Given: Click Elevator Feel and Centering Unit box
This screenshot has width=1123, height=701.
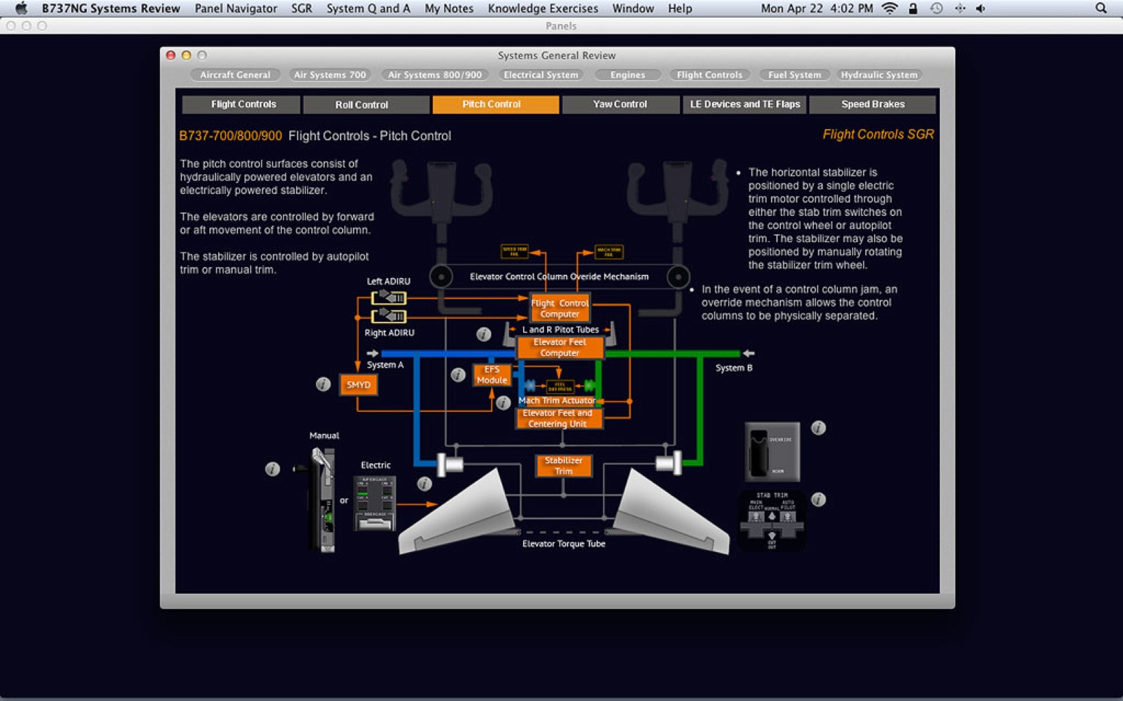Looking at the screenshot, I should point(558,418).
